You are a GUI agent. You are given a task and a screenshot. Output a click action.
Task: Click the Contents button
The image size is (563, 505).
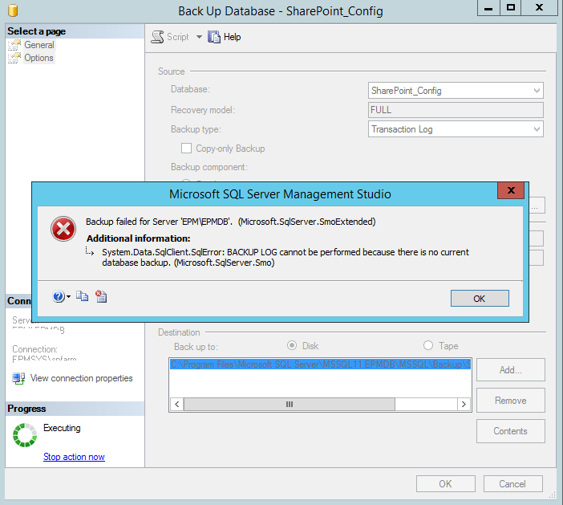pos(511,431)
